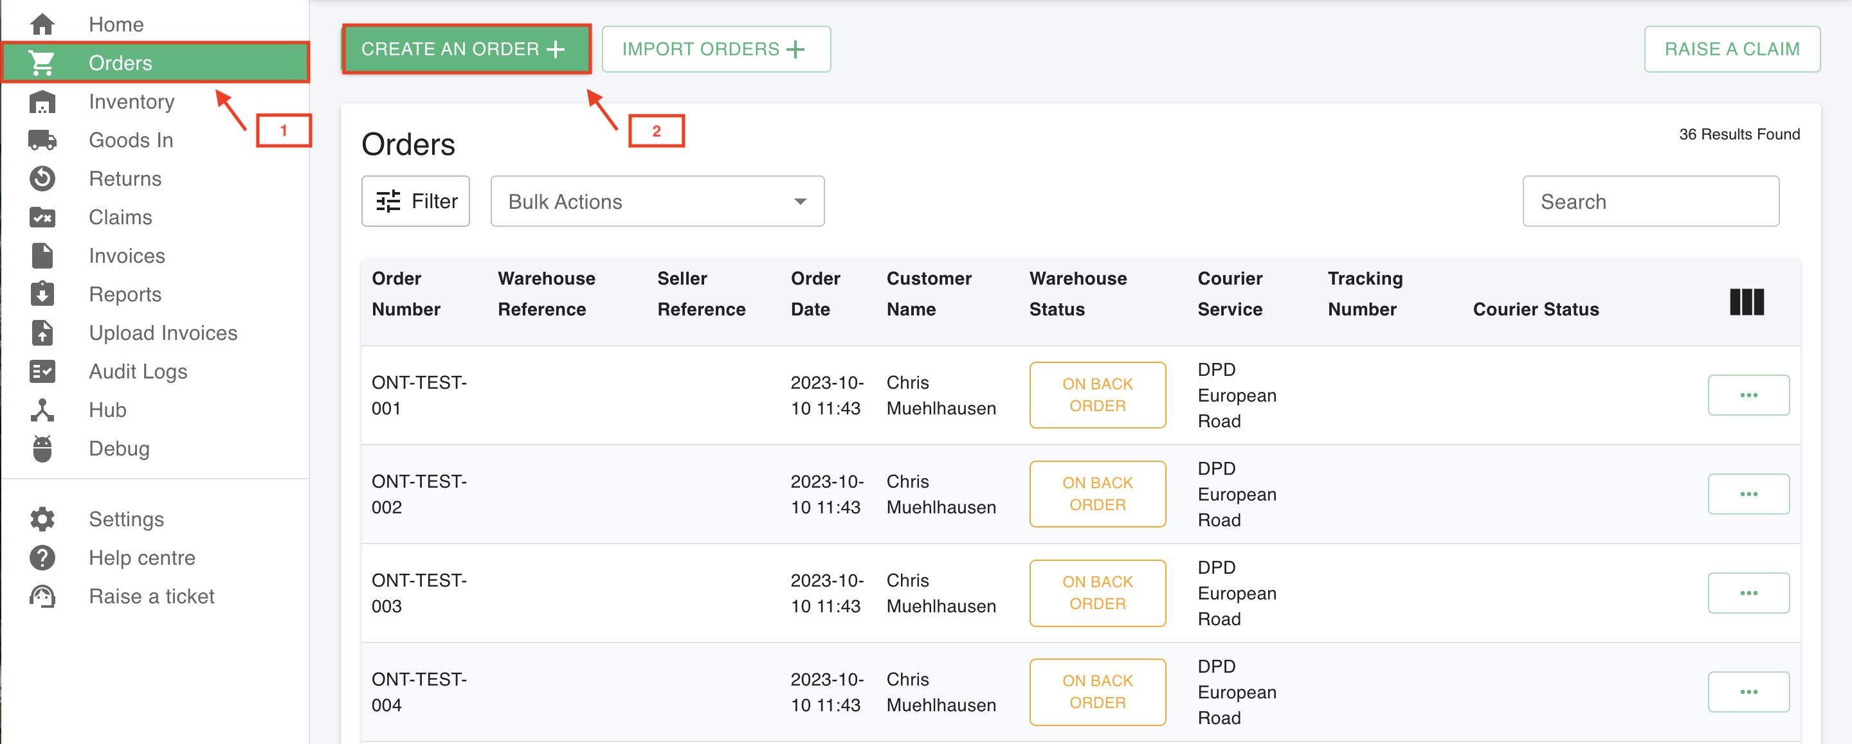This screenshot has width=1852, height=744.
Task: Click On Back Order status of ONT-TEST-002
Action: coord(1097,494)
